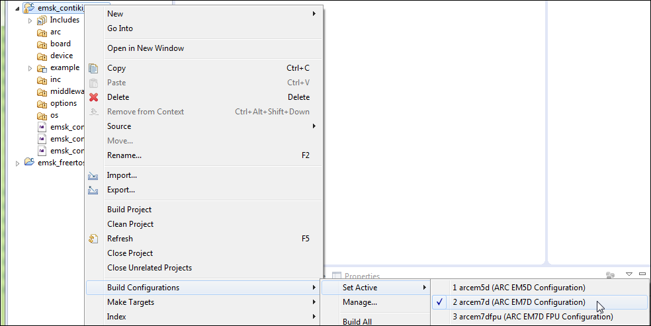Activate 2 arcem7d checked configuration
This screenshot has width=651, height=326.
coord(539,302)
